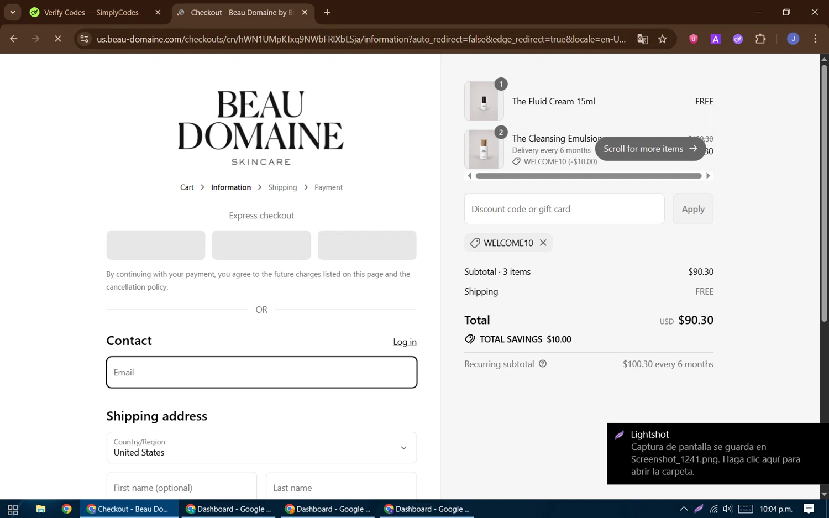This screenshot has height=518, width=829.
Task: View site information icon in address bar
Action: 85,39
